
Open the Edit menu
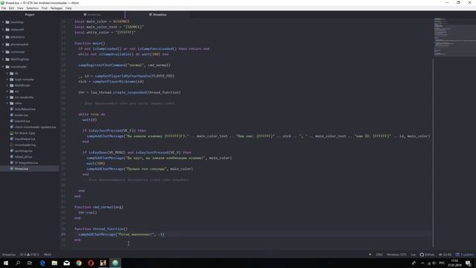point(12,8)
